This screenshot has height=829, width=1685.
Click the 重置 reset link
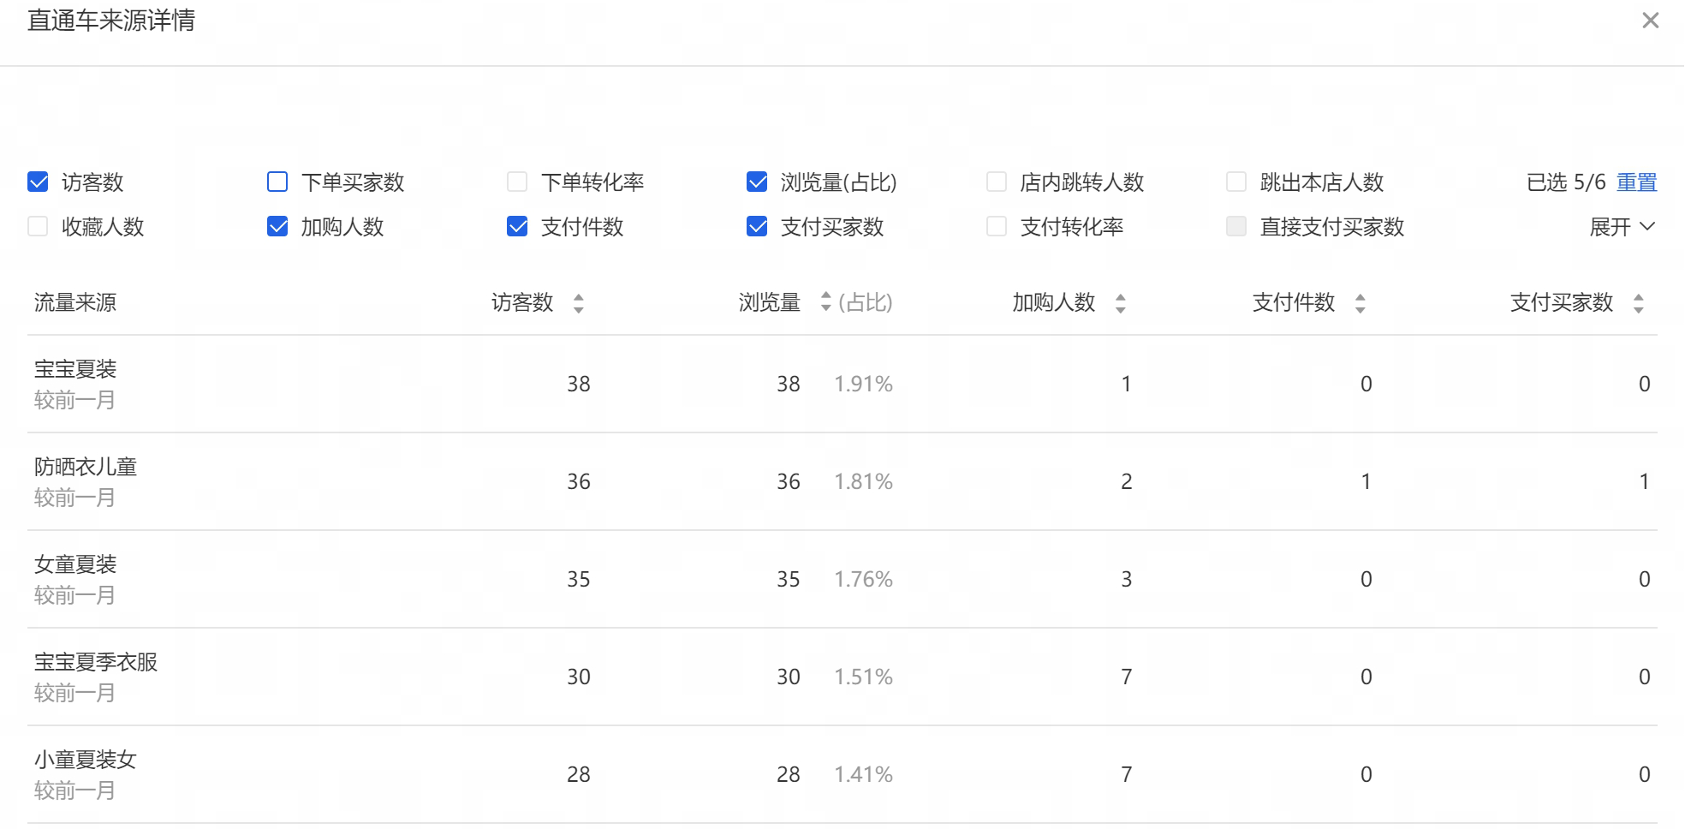click(1636, 182)
